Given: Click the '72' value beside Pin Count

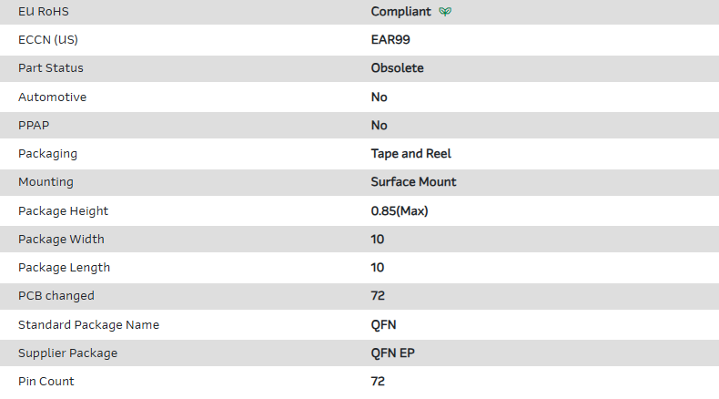Looking at the screenshot, I should point(379,382).
